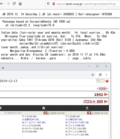Go to next year 1942 link
This screenshot has width=120, height=139.
(x=98, y=94)
